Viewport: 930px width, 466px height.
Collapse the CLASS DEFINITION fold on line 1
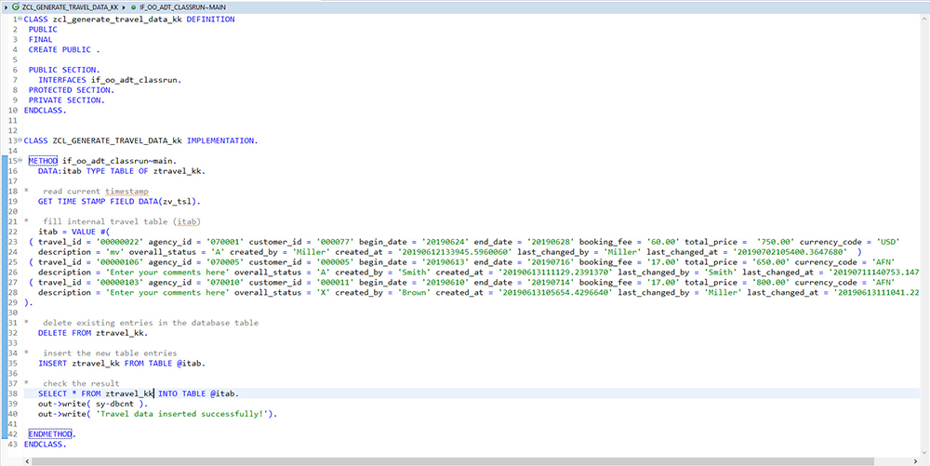pyautogui.click(x=20, y=19)
